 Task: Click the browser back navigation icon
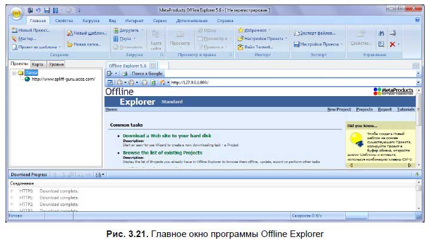119,82
